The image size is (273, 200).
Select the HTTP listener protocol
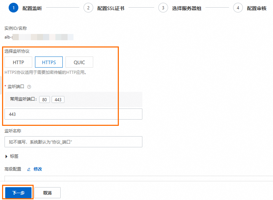tap(18, 62)
